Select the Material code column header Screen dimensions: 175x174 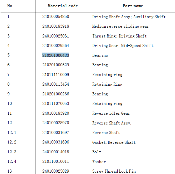tap(63, 6)
